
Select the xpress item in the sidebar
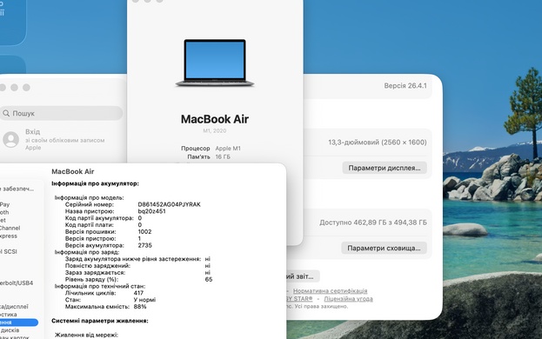[9, 236]
